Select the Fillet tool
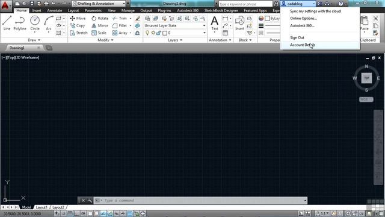385x217 pixels. click(x=120, y=25)
